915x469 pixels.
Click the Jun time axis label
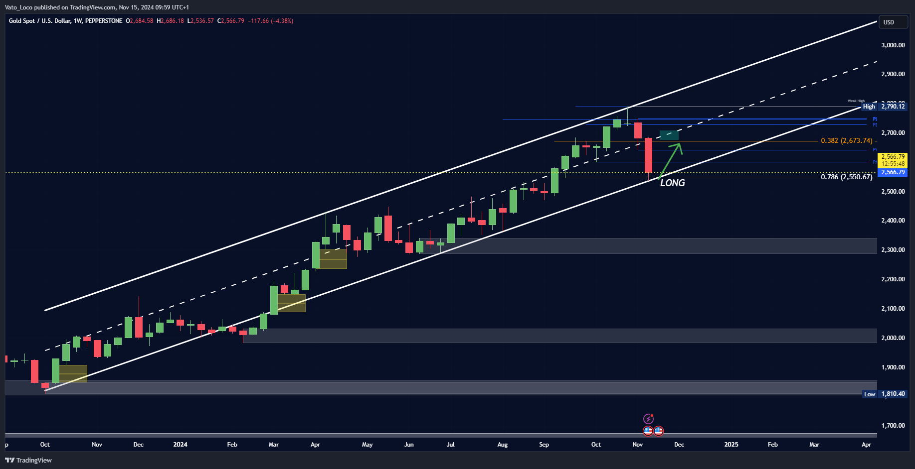coord(409,445)
